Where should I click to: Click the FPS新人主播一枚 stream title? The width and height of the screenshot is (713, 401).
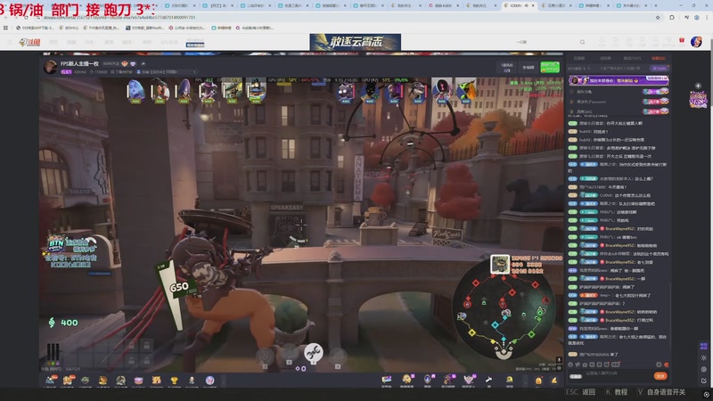point(79,63)
